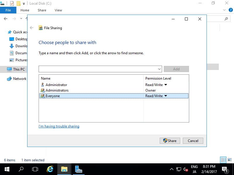Open Internet Explorer from the taskbar
This screenshot has height=175, width=234.
[50, 169]
